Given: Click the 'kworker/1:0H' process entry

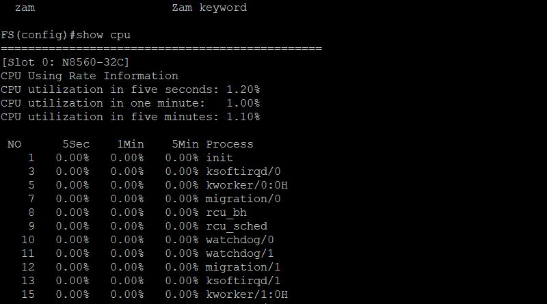Looking at the screenshot, I should (x=247, y=294).
